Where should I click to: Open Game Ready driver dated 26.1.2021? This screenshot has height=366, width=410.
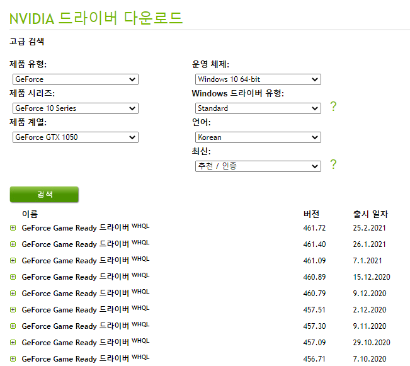(86, 244)
